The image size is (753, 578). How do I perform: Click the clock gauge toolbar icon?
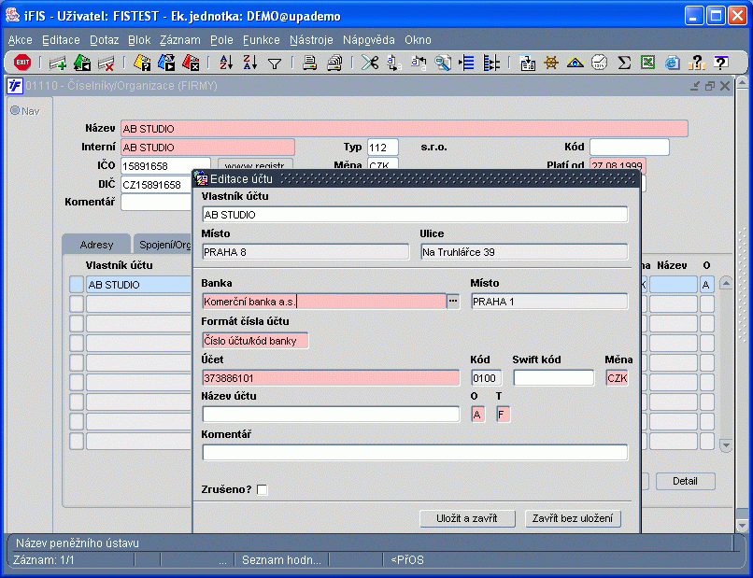599,63
